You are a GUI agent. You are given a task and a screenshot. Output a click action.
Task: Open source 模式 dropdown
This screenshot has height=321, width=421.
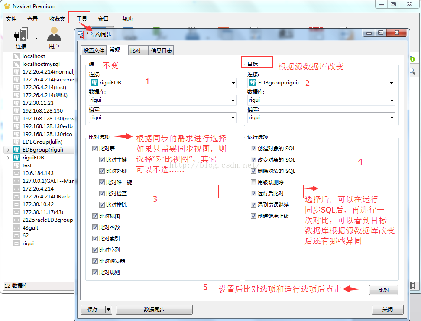pyautogui.click(x=233, y=118)
